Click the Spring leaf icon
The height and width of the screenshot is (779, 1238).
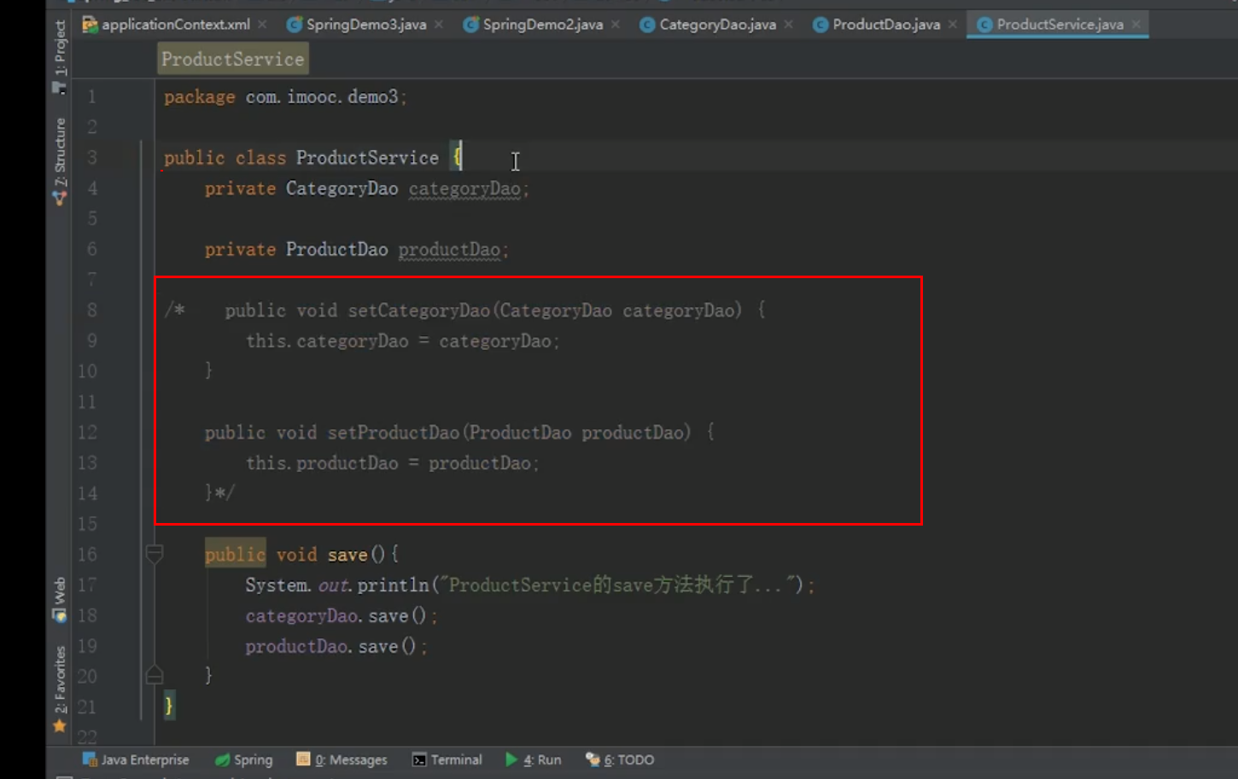[x=222, y=759]
